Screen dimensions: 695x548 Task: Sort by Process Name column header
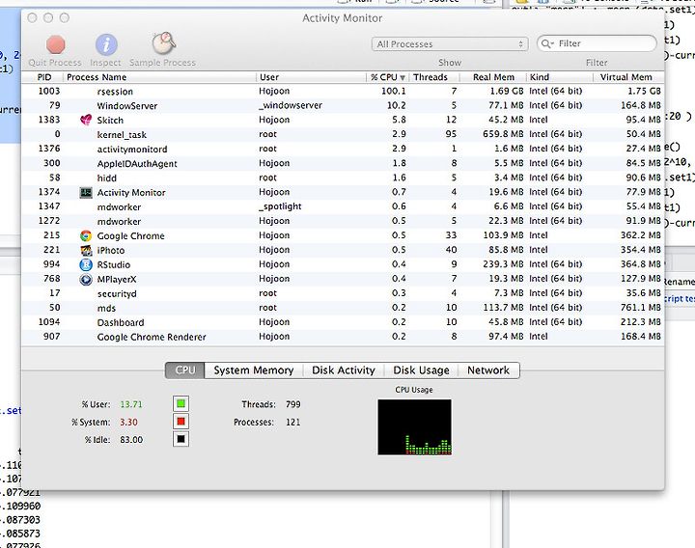[x=159, y=77]
